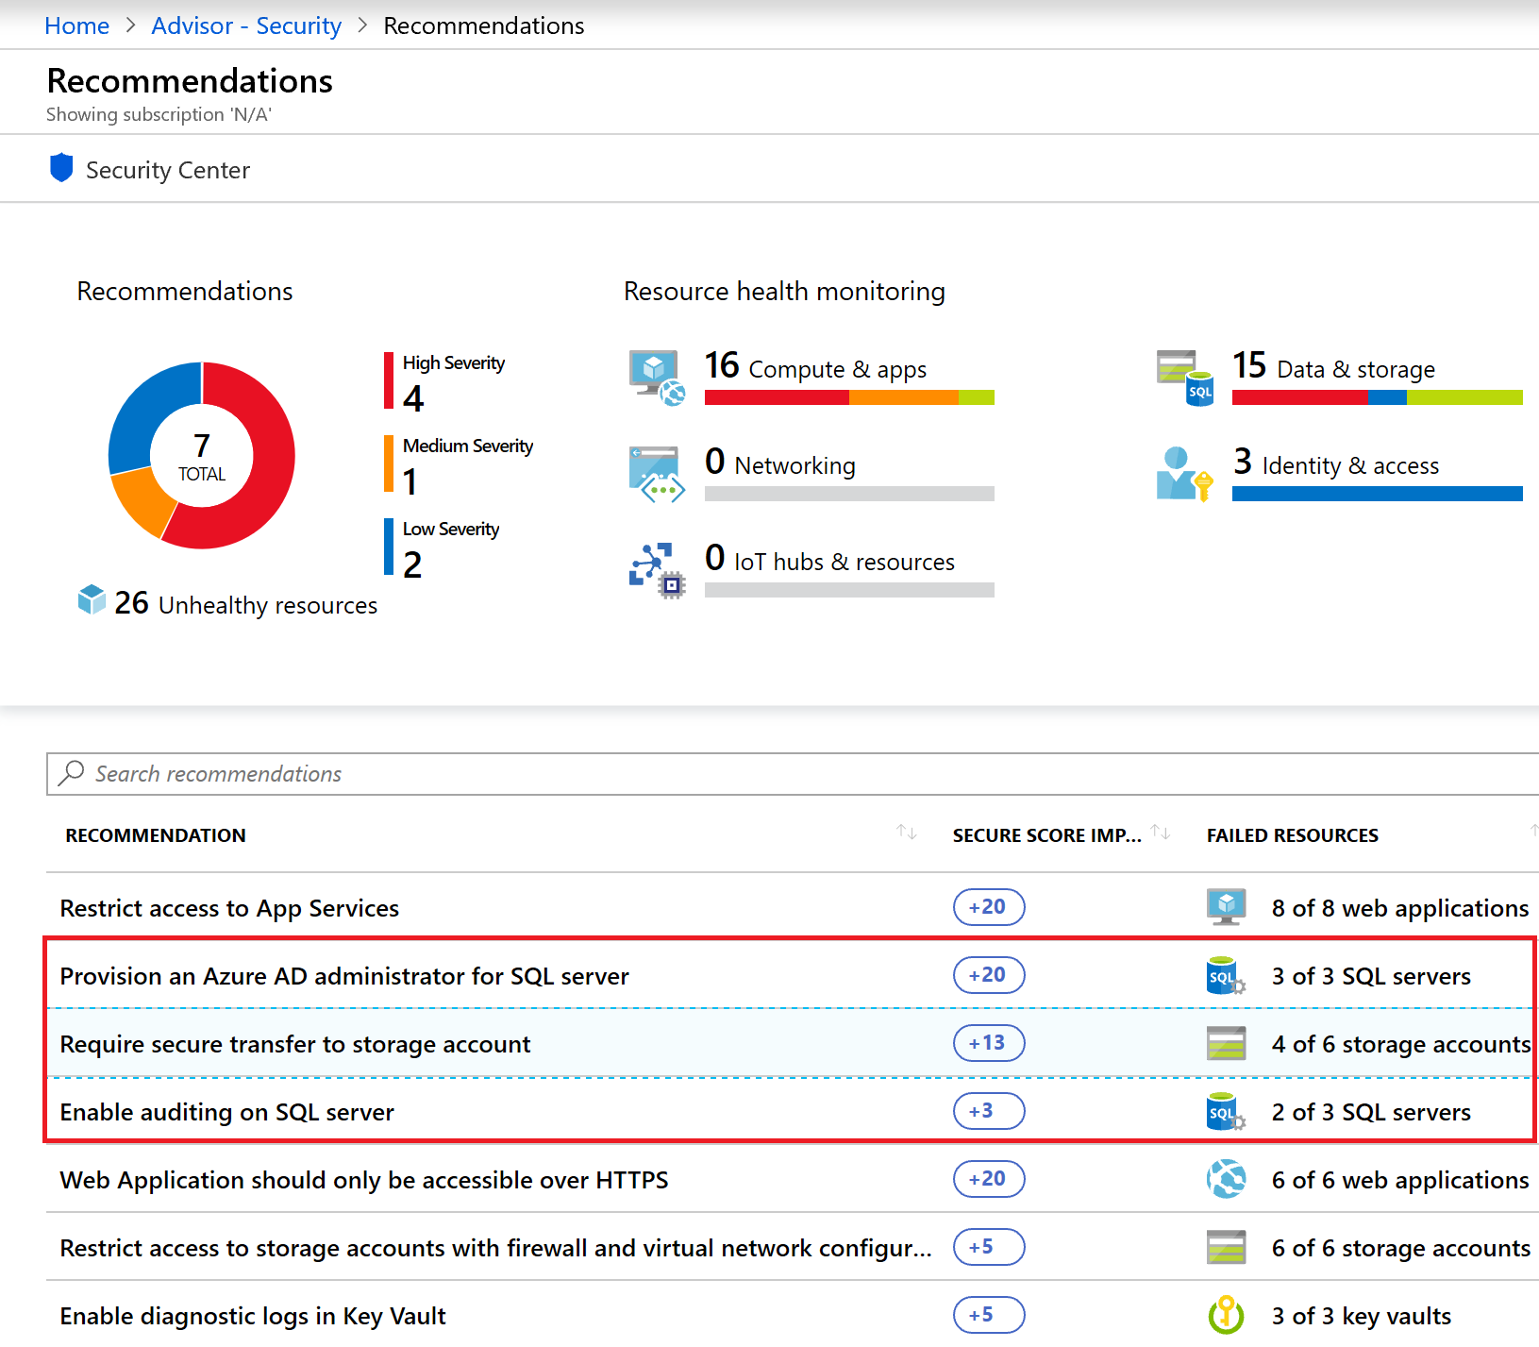Screen dimensions: 1539x1347
Task: Click the Networking resource icon
Action: click(x=657, y=474)
